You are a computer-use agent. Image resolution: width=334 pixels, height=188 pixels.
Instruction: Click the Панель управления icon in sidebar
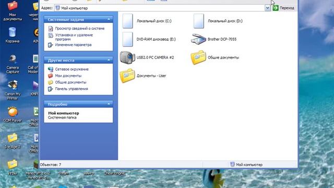click(x=51, y=89)
